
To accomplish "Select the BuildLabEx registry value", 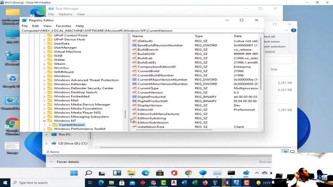I will [x=147, y=62].
